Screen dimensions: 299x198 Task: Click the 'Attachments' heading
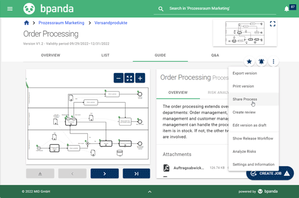point(177,155)
